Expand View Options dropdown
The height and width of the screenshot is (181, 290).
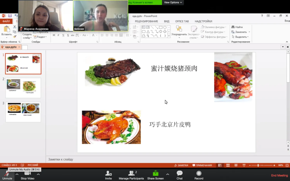click(x=173, y=3)
